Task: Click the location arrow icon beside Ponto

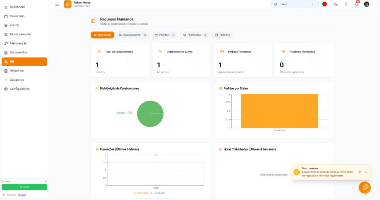Action: pos(46,181)
